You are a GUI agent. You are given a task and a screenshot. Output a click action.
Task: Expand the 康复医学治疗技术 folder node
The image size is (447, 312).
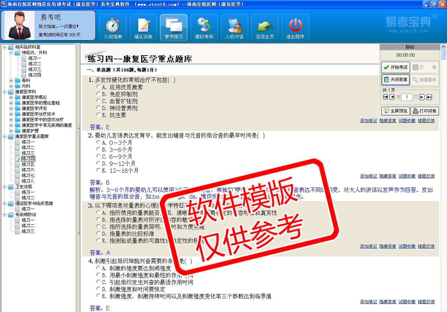pyautogui.click(x=11, y=114)
